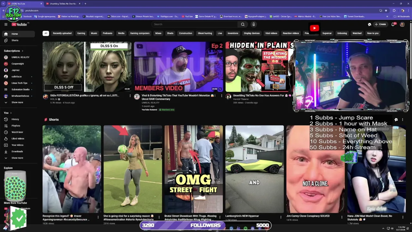Filter by the Unboxing chip

click(342, 33)
